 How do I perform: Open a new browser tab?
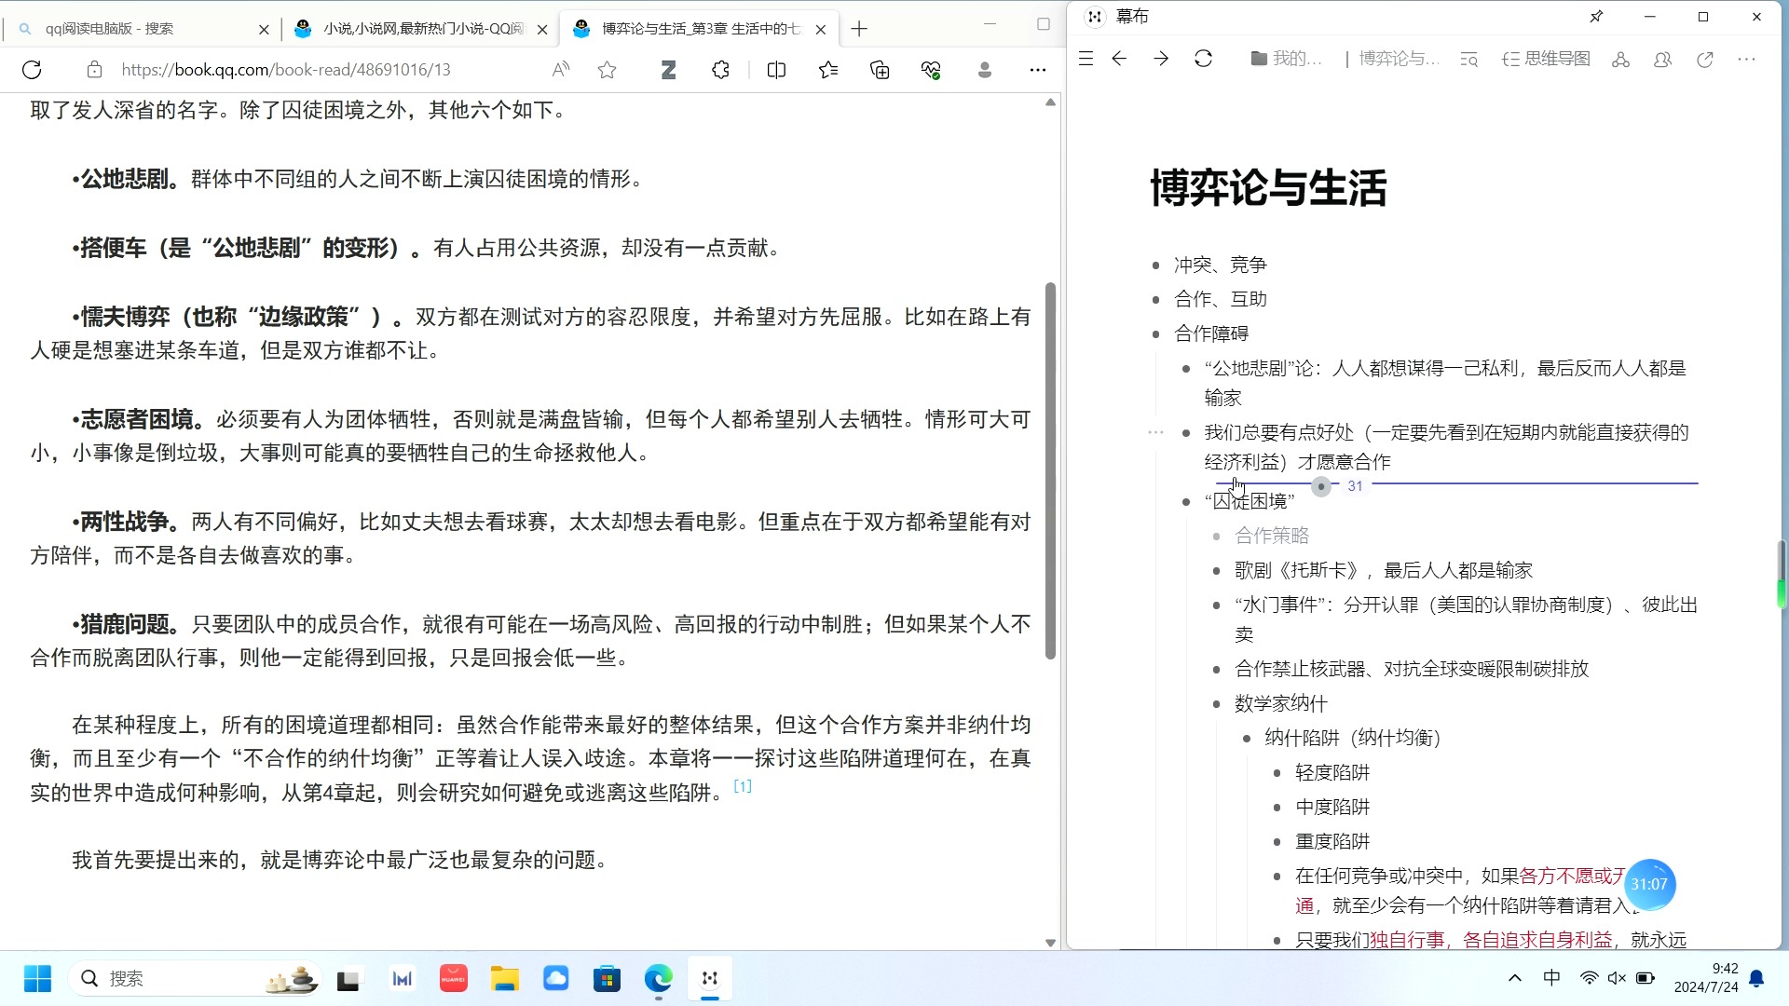(859, 29)
